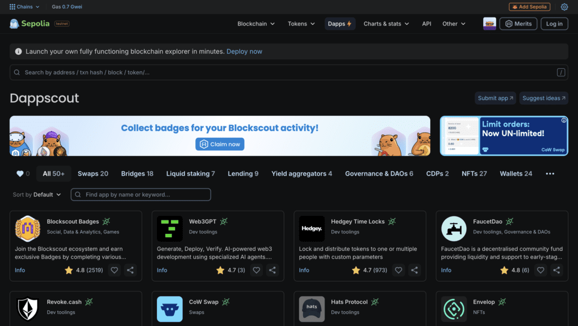
Task: Switch to the Swaps category tab
Action: (x=93, y=173)
